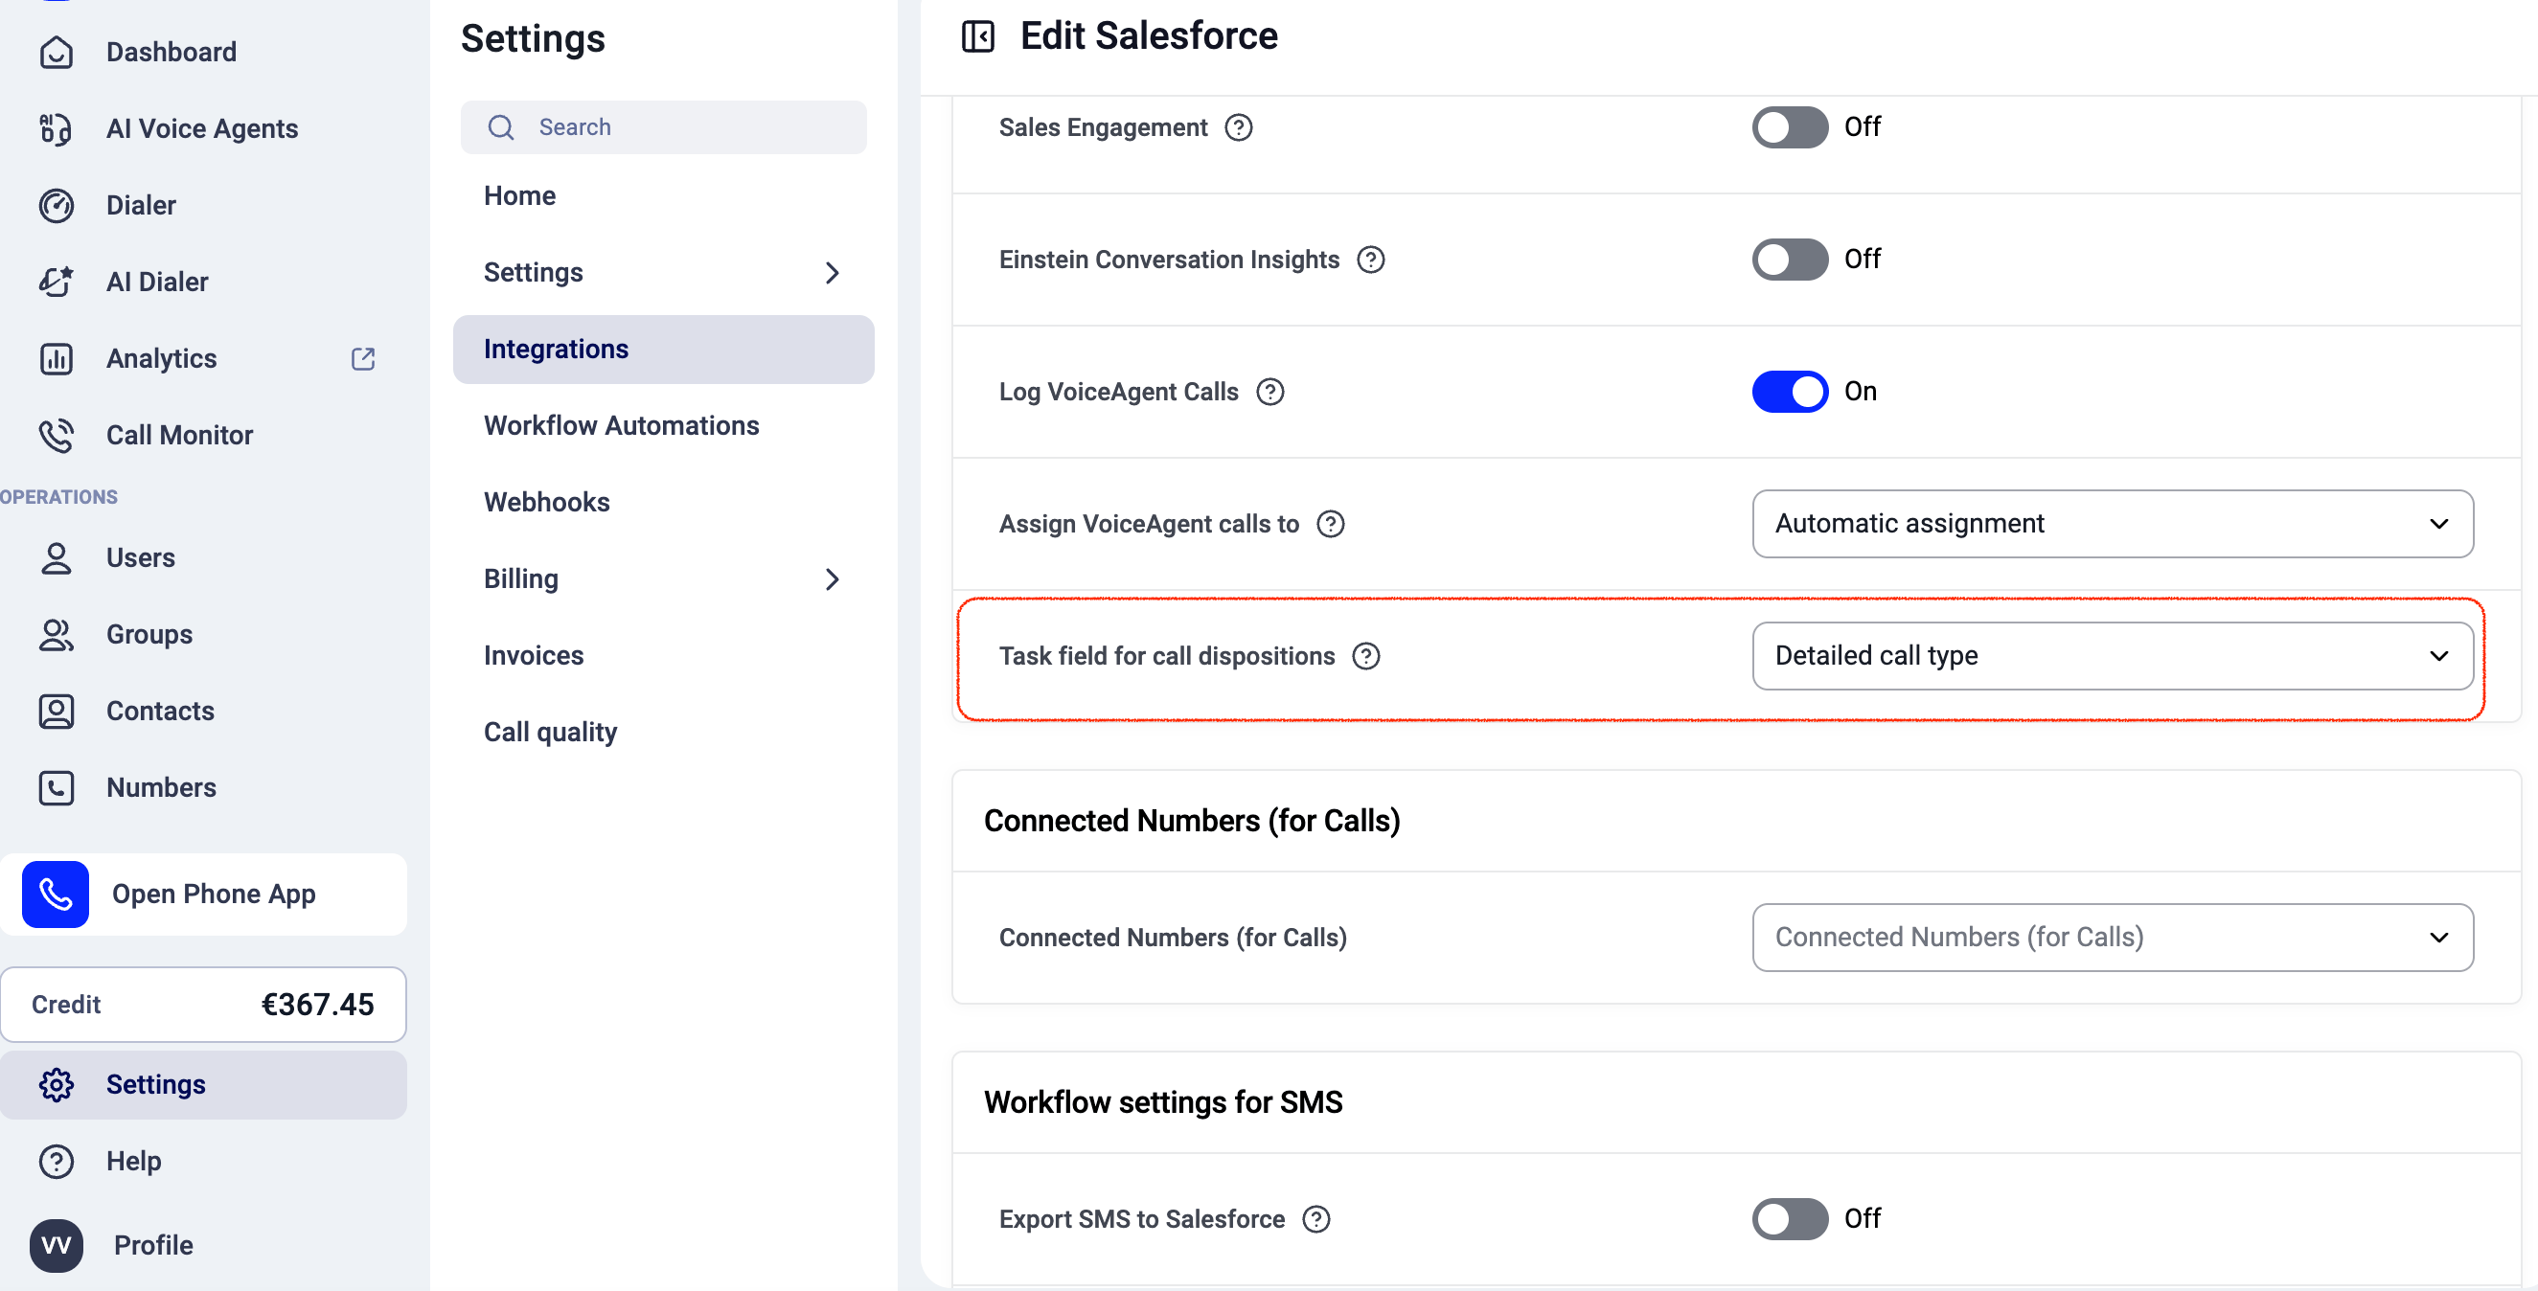Click help icon next to Task field dispositions

click(1365, 656)
